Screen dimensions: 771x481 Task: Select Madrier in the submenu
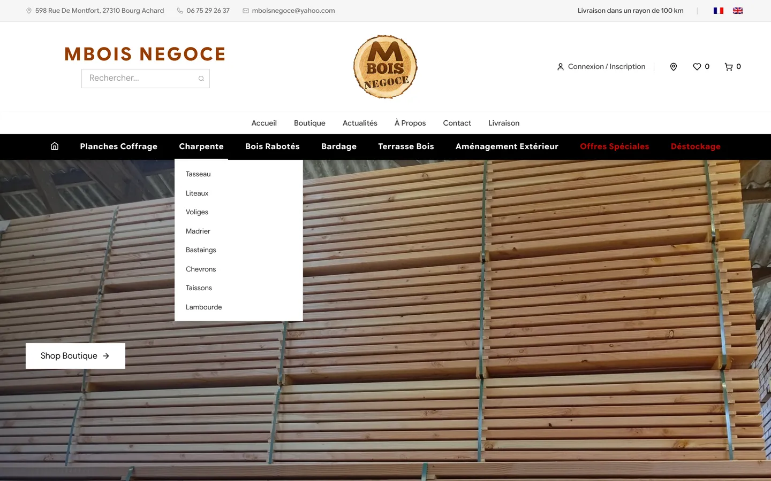pyautogui.click(x=198, y=231)
